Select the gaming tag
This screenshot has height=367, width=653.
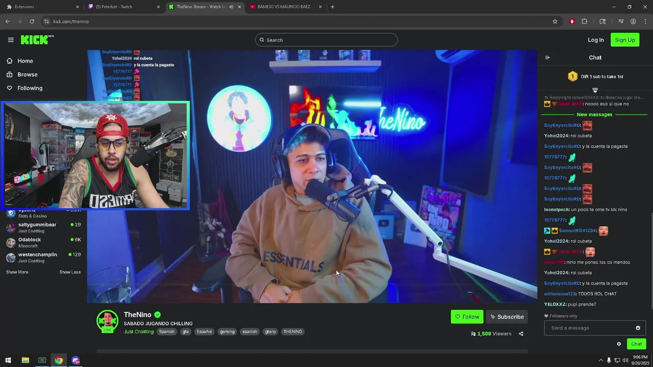(x=227, y=332)
